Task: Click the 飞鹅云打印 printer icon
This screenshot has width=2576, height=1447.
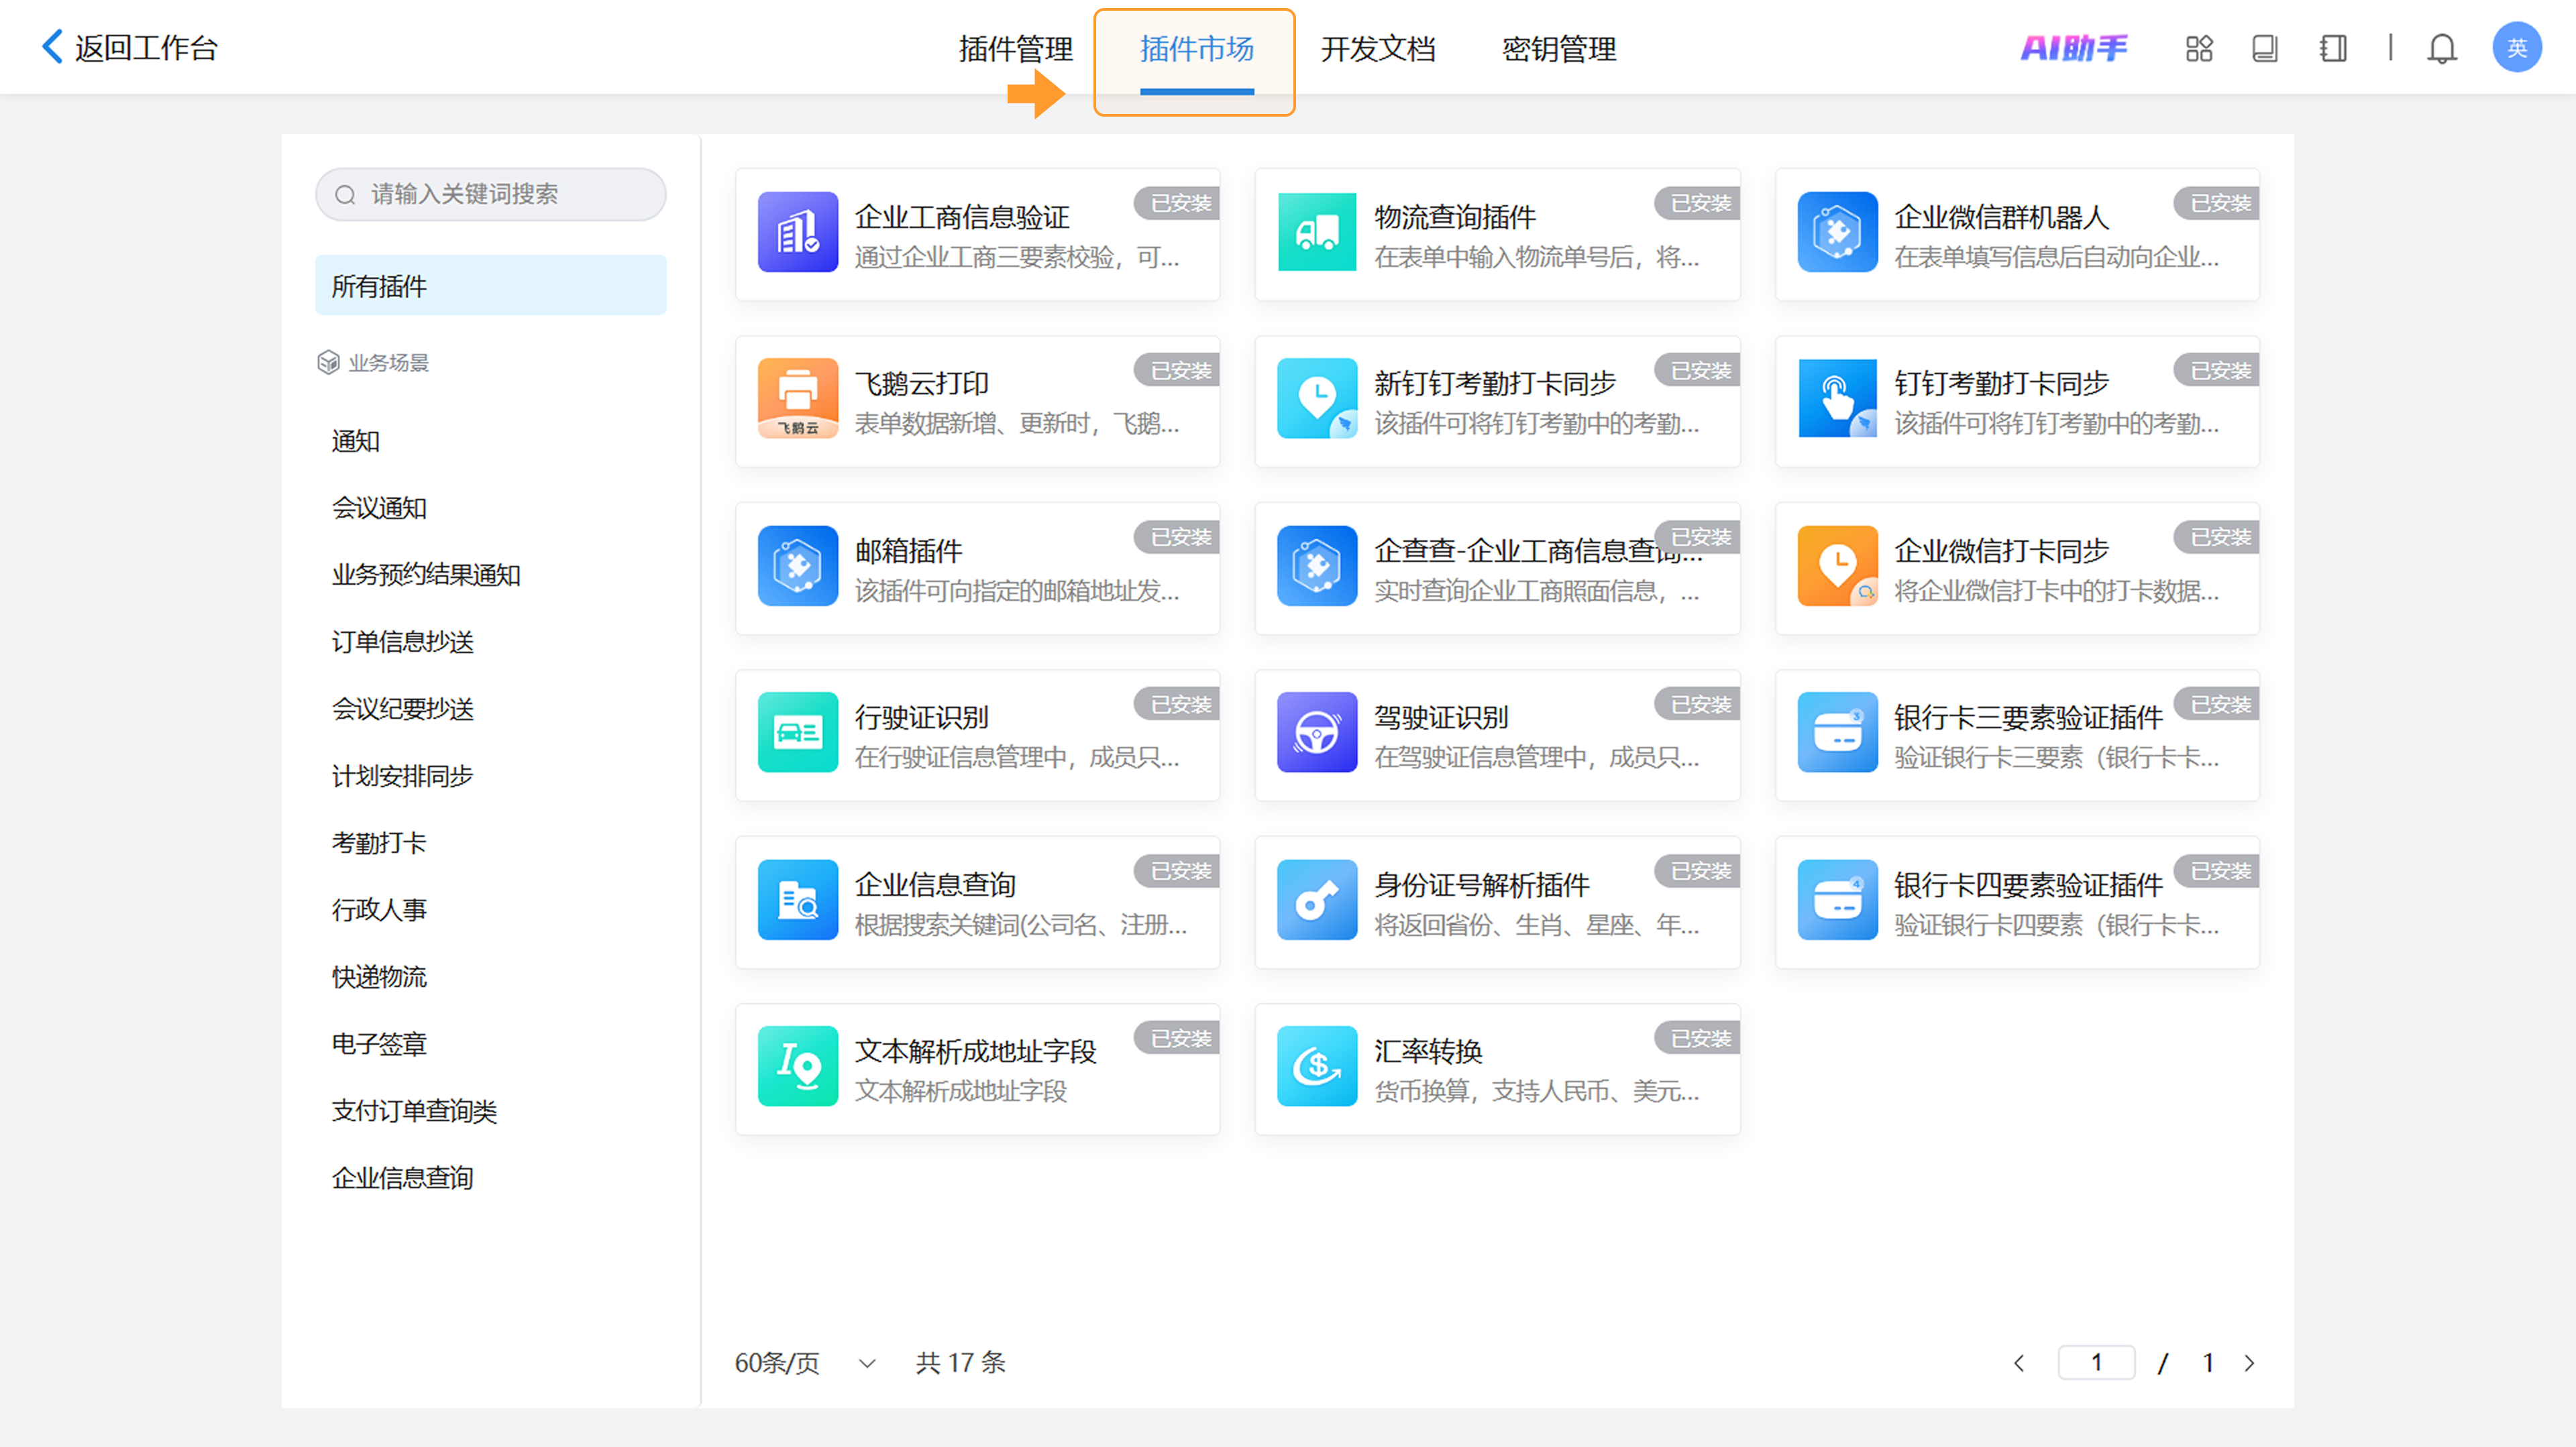Action: pos(797,398)
